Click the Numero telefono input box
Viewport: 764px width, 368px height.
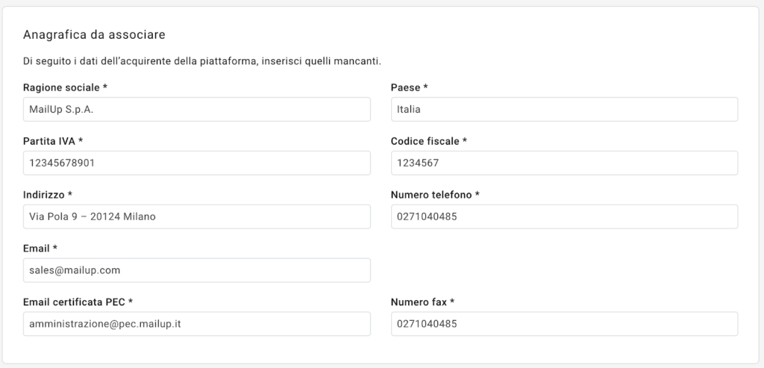click(x=564, y=216)
